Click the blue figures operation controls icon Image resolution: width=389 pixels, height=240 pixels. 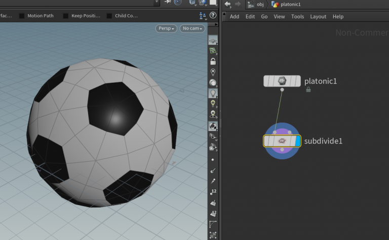click(203, 16)
